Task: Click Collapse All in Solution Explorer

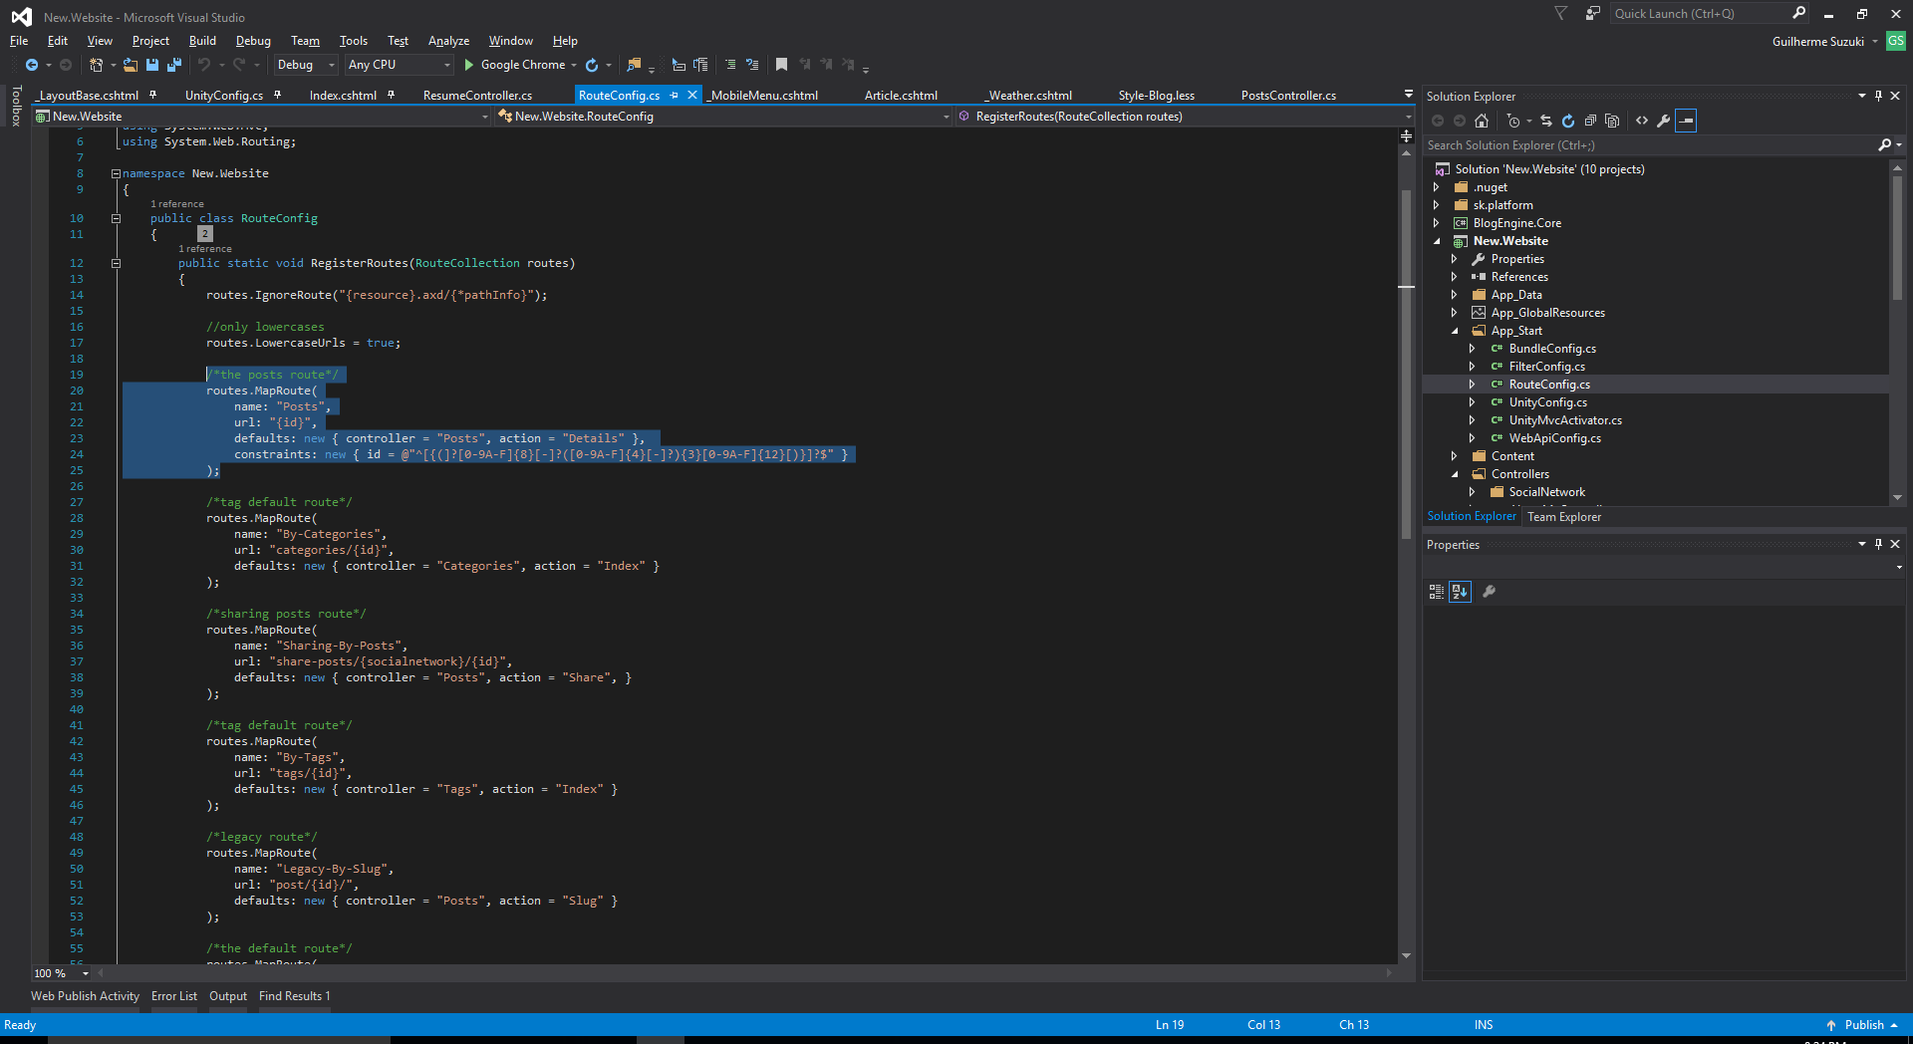Action: tap(1590, 121)
